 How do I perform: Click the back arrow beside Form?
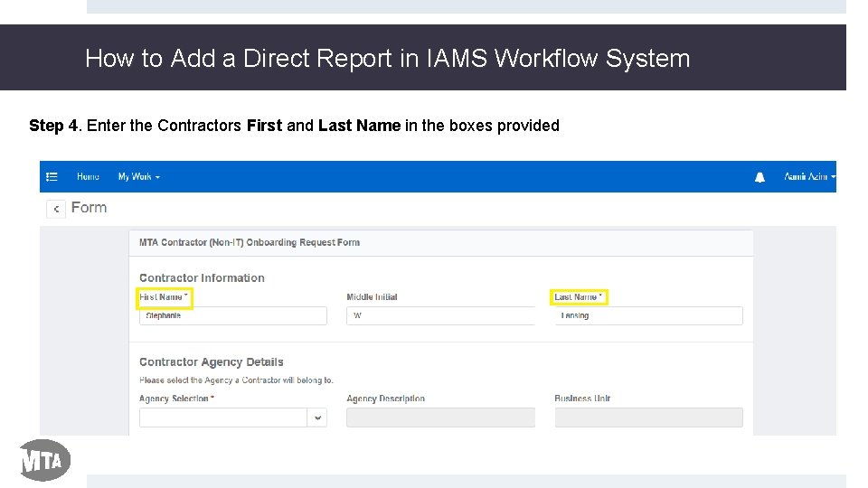pyautogui.click(x=56, y=209)
